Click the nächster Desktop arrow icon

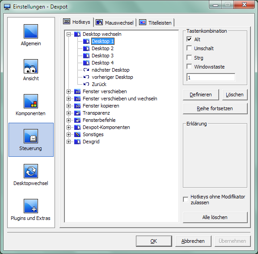point(86,70)
